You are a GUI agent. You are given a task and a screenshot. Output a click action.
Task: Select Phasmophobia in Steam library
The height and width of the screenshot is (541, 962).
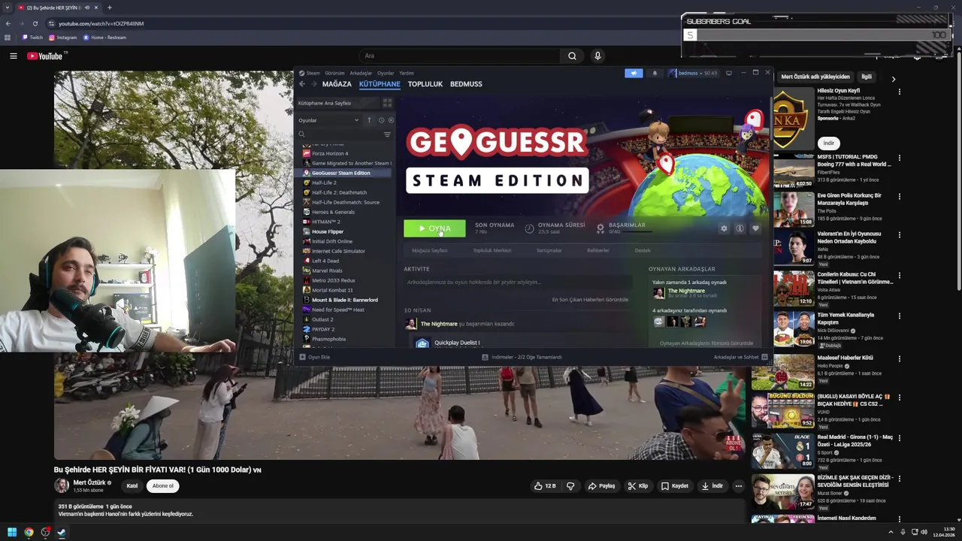click(x=328, y=339)
